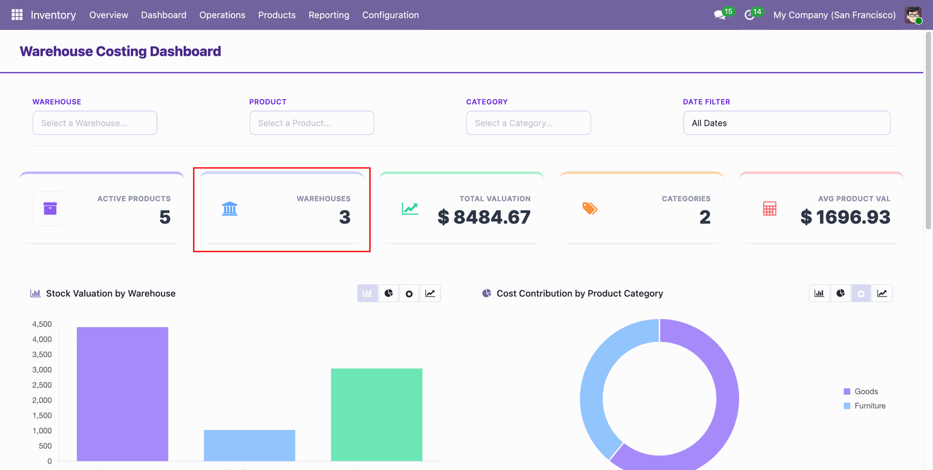Click the Categories orange tags icon
The width and height of the screenshot is (933, 470).
pyautogui.click(x=590, y=209)
